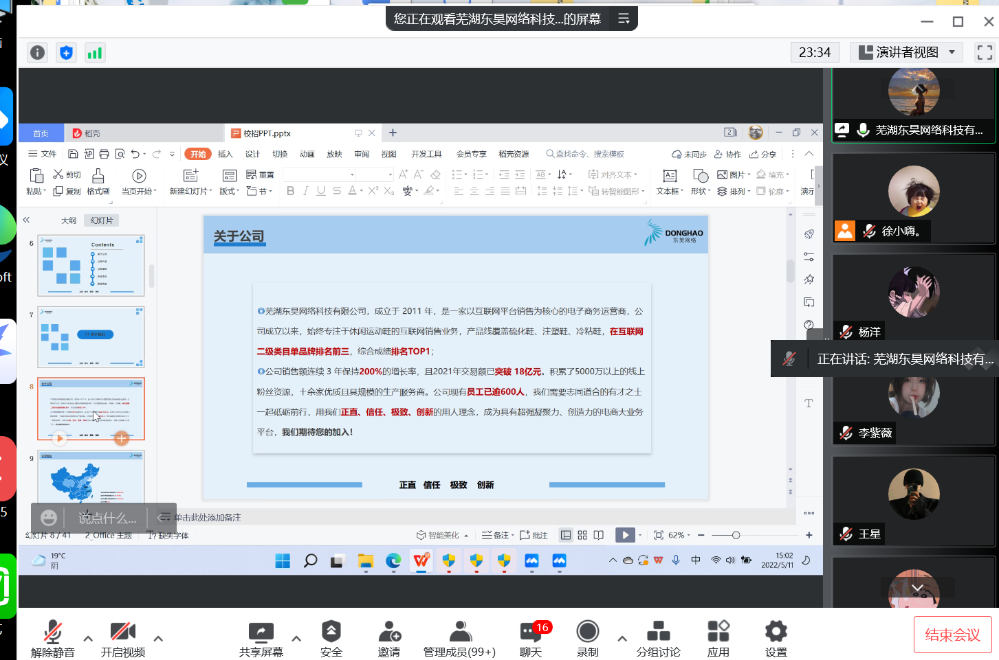Open the screen-sharing options menu in top banner
The width and height of the screenshot is (999, 660).
point(624,19)
